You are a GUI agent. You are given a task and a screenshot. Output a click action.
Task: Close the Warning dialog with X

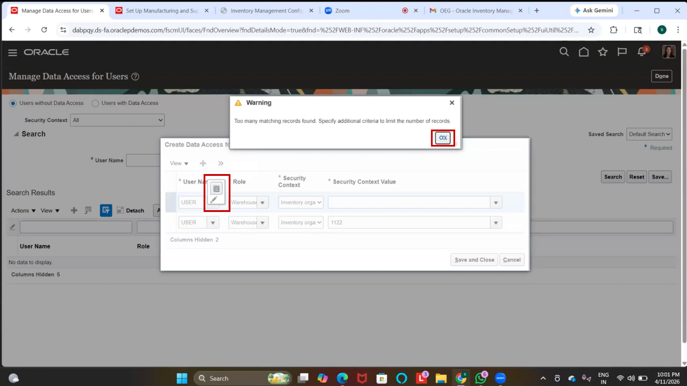click(452, 103)
